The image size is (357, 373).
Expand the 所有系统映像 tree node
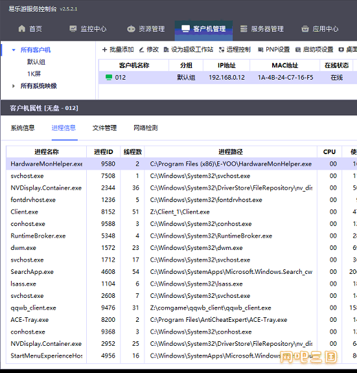point(14,86)
